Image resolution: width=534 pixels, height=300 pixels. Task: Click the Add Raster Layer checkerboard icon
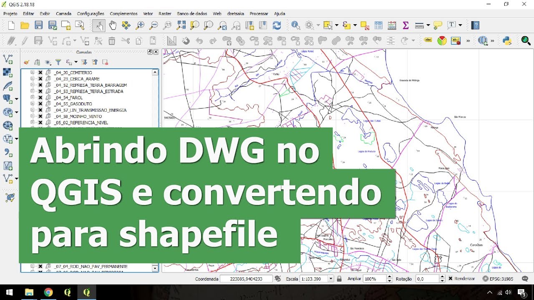tap(8, 72)
